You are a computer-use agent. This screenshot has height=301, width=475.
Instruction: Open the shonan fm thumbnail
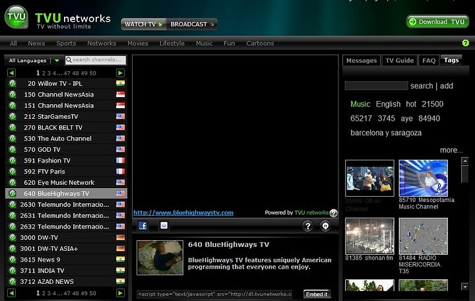[369, 236]
